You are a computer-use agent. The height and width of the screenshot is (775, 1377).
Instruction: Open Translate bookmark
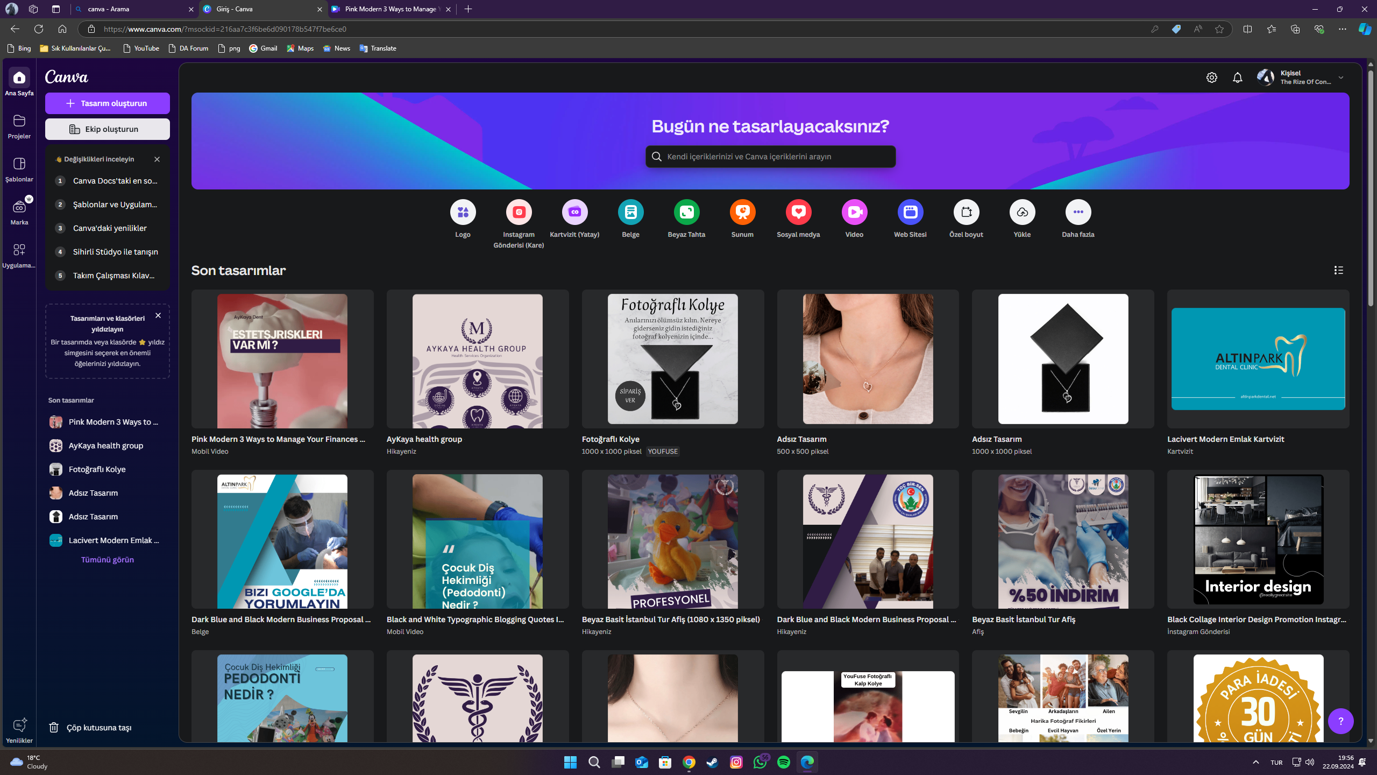378,48
